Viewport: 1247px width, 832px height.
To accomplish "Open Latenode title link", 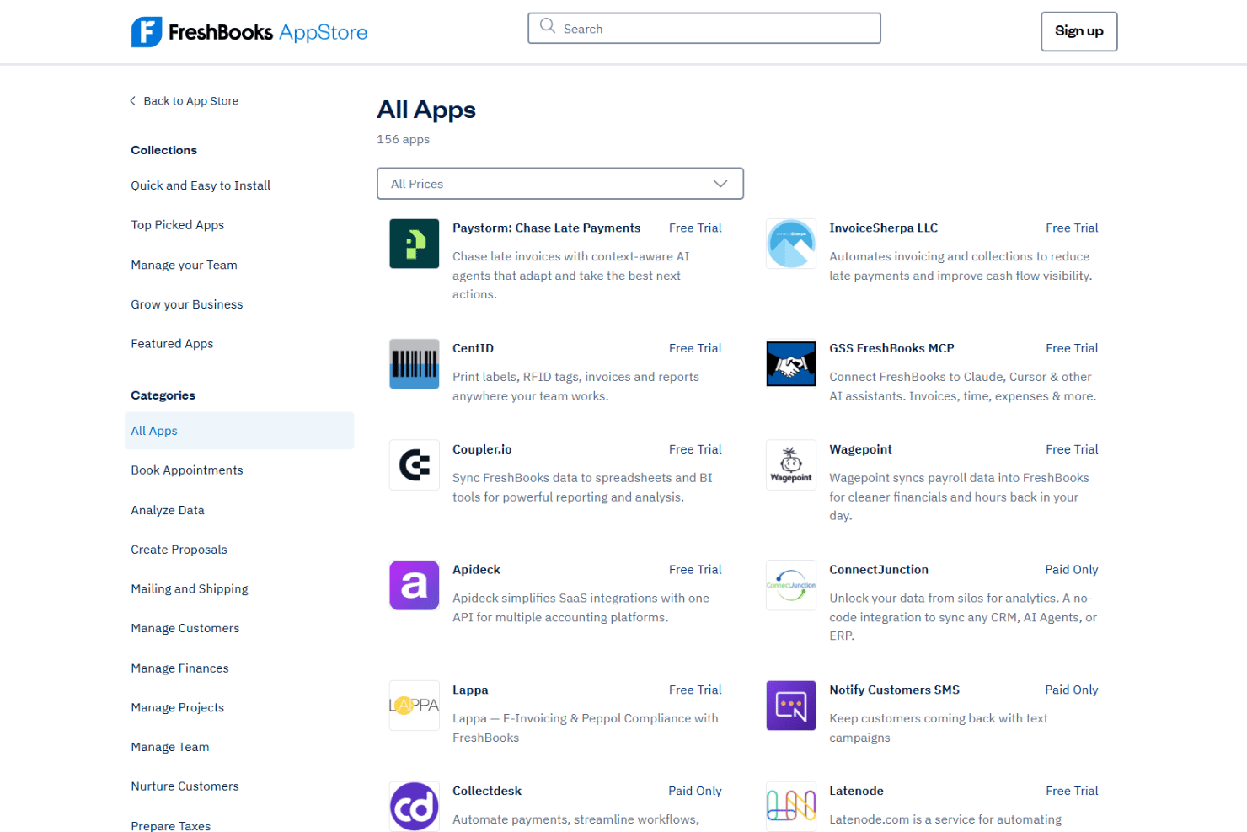I will click(x=857, y=791).
